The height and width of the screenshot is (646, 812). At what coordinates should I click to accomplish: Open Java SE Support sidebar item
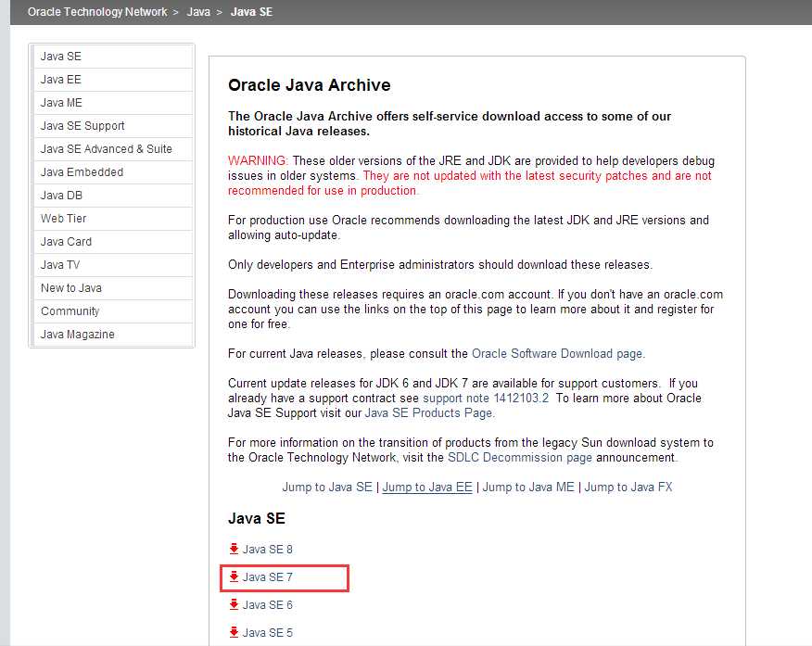click(113, 126)
